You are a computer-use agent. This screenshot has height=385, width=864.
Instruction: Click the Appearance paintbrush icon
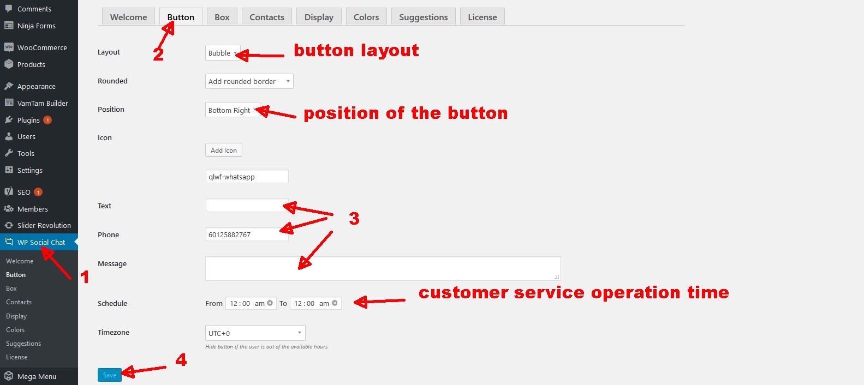pos(9,86)
